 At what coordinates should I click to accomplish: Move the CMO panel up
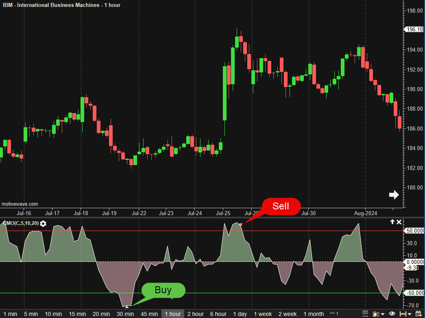point(392,222)
